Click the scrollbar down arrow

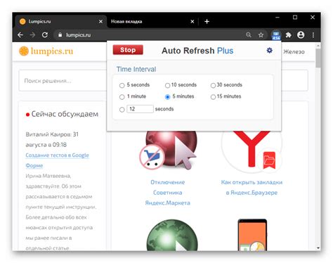[x=318, y=248]
